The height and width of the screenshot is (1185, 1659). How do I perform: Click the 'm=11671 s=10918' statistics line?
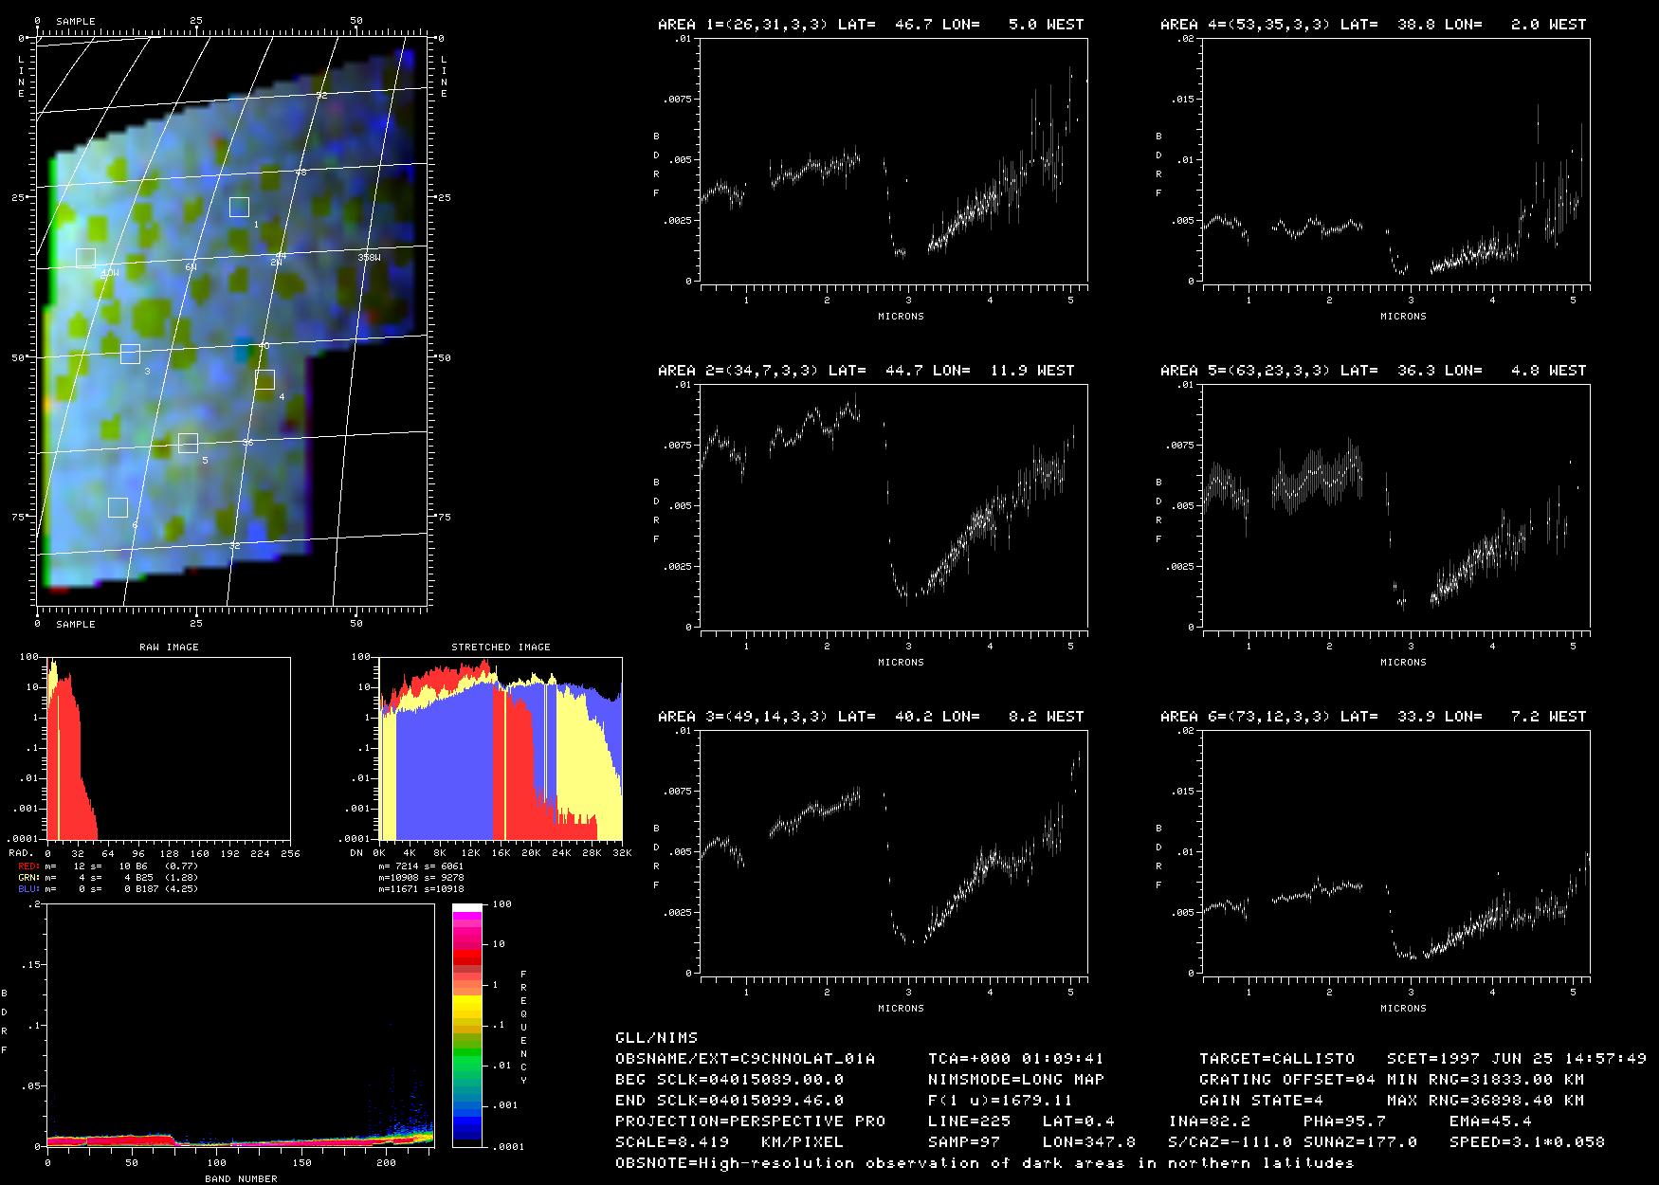point(421,889)
